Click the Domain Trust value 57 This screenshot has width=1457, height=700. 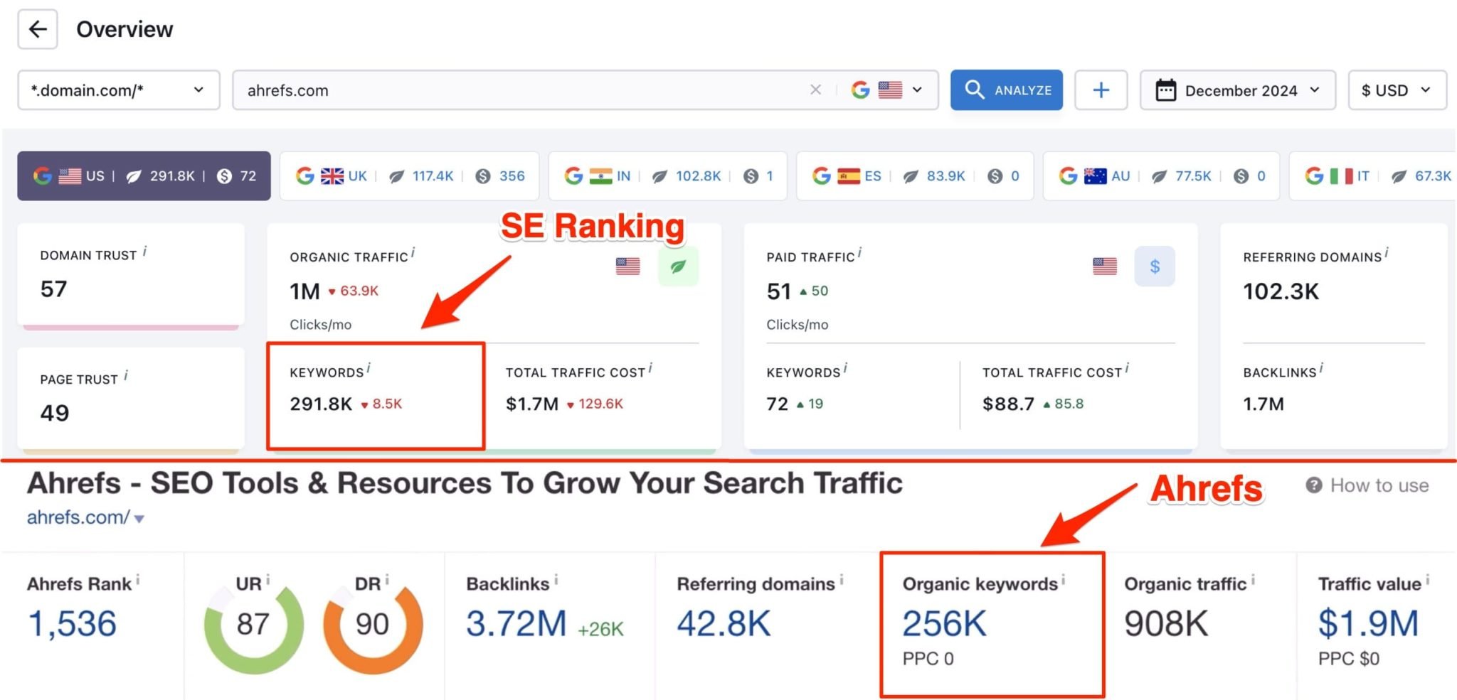pyautogui.click(x=54, y=289)
